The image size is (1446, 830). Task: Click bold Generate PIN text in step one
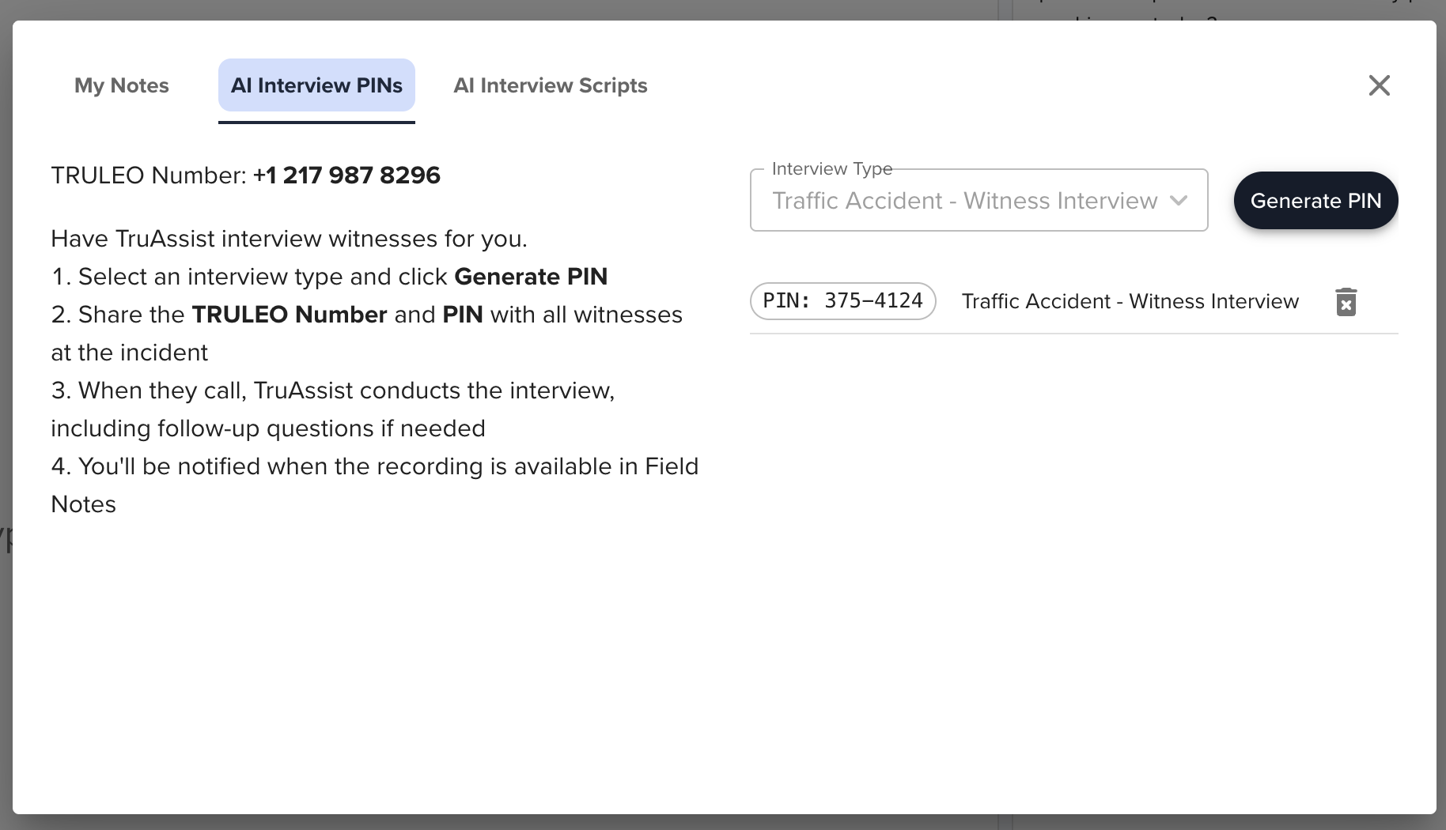click(x=531, y=277)
